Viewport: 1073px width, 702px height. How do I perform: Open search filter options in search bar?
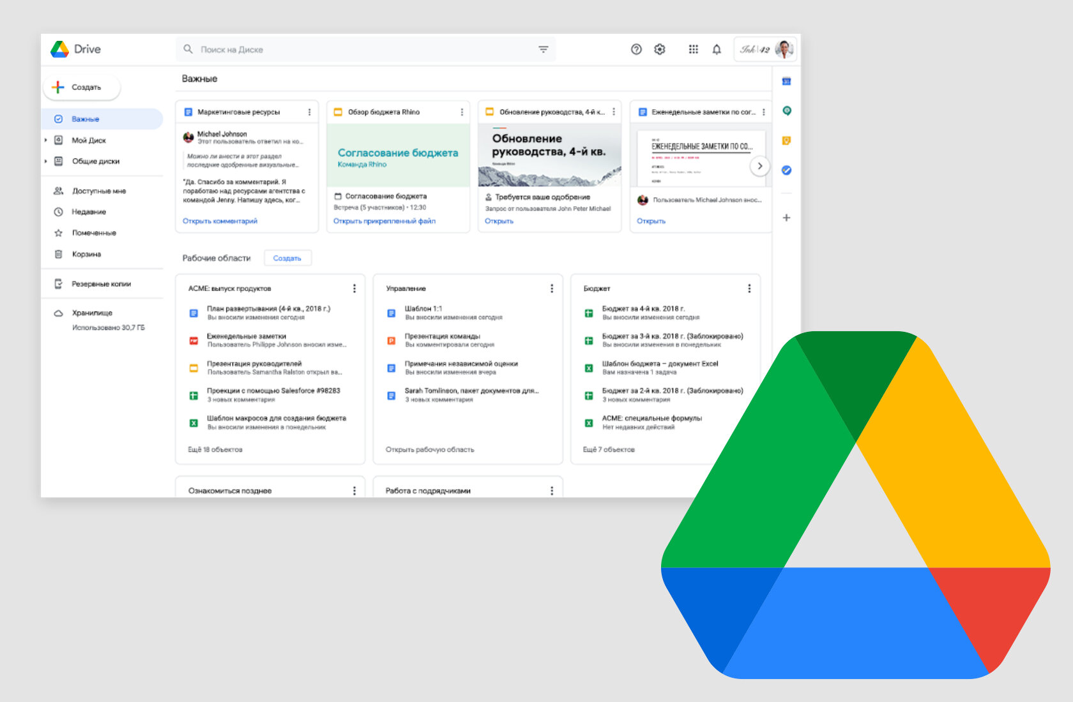tap(543, 49)
